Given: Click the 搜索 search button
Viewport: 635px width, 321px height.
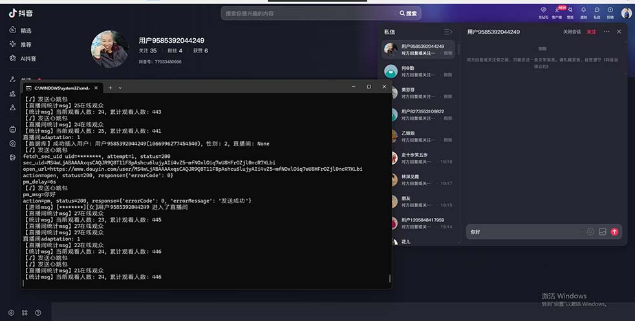Looking at the screenshot, I should click(408, 13).
